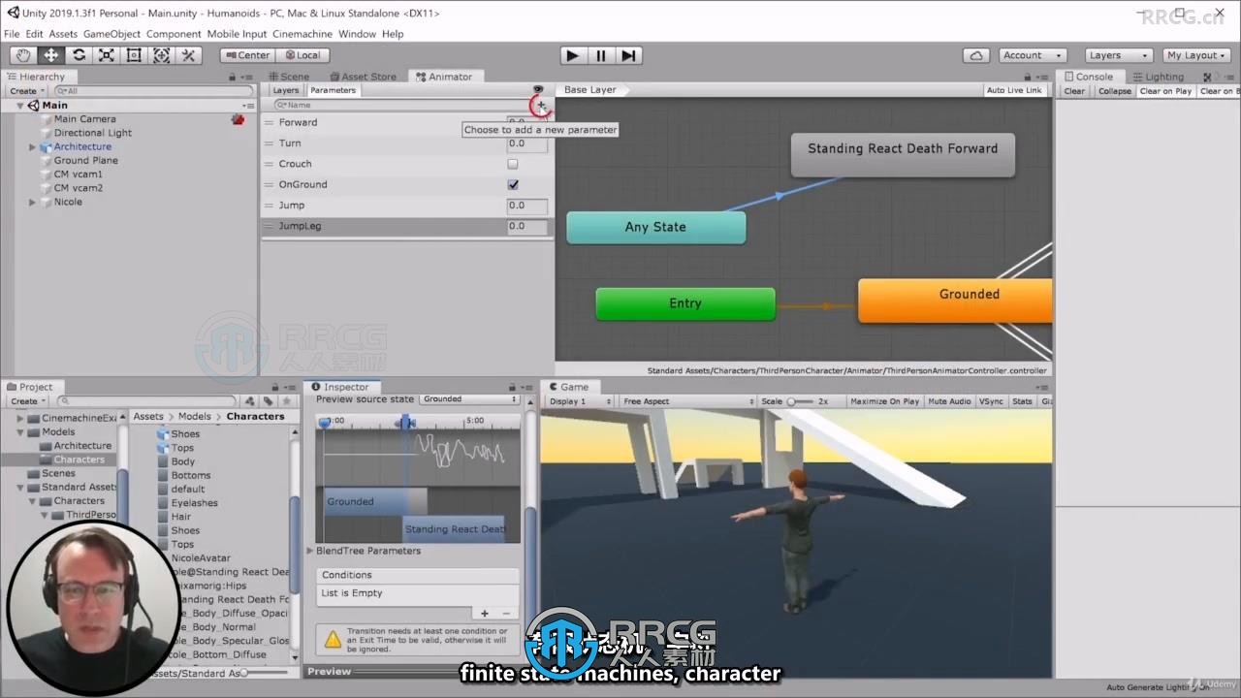Viewport: 1241px width, 698px height.
Task: Switch to Layers tab in Animator
Action: [x=285, y=90]
